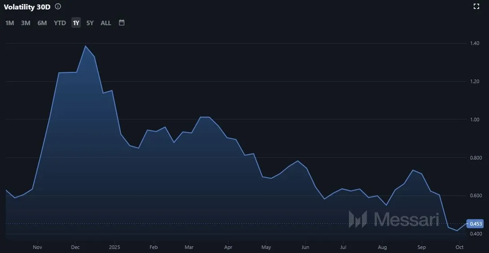Show ALL historical data

click(x=106, y=23)
